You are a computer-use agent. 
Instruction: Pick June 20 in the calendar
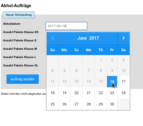tap(76, 93)
